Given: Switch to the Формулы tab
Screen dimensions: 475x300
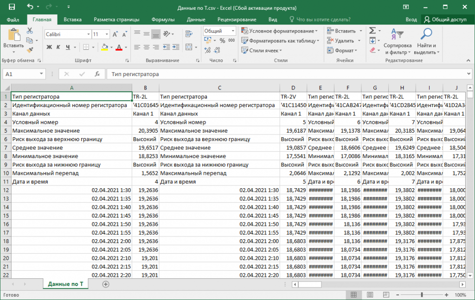Looking at the screenshot, I should point(163,19).
